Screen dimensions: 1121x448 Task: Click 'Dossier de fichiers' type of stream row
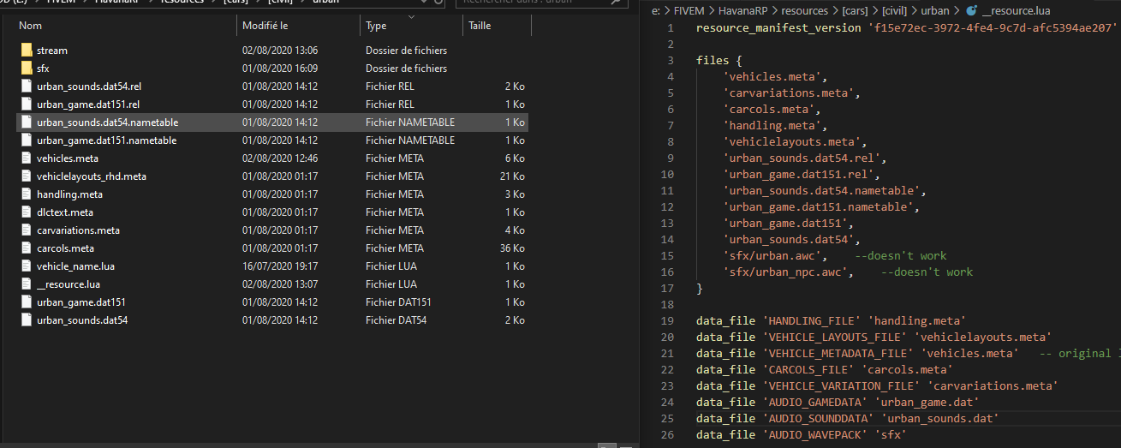pos(406,51)
